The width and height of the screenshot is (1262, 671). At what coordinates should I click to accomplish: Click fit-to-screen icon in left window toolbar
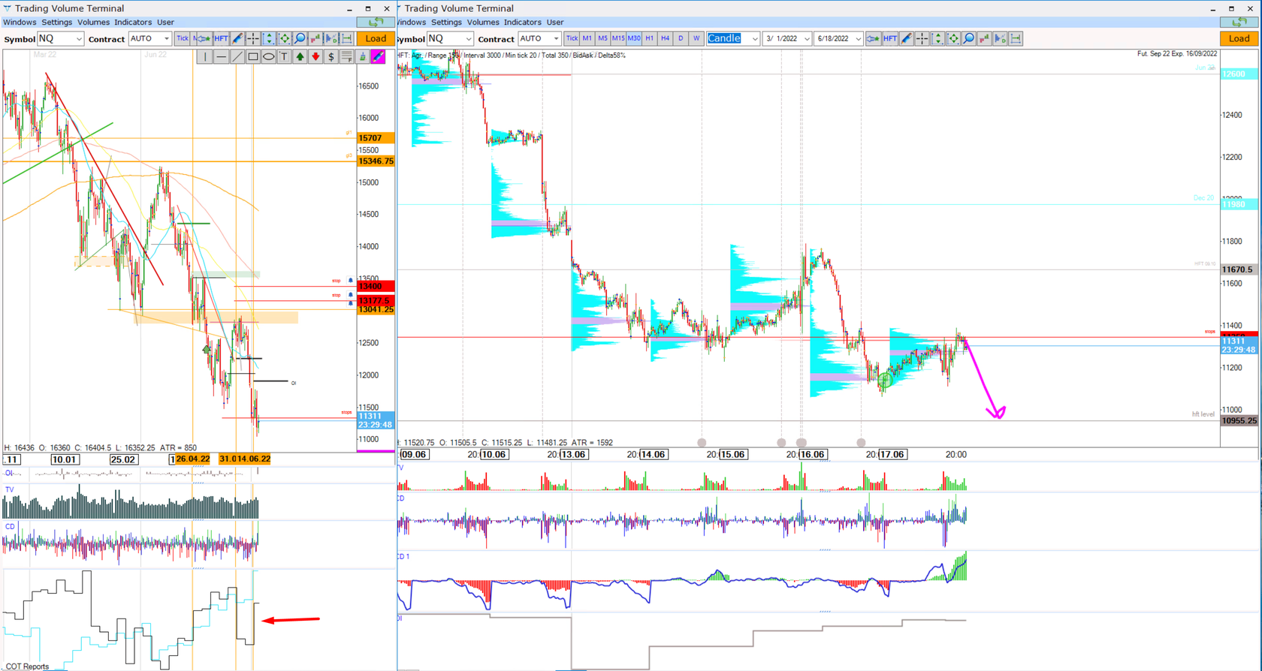point(285,38)
